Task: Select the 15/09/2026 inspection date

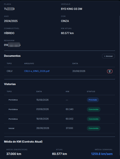Action: 43,100
